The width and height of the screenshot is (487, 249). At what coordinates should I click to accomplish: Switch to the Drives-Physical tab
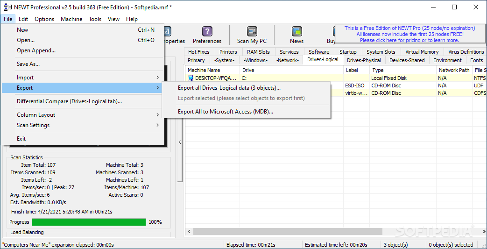point(364,60)
